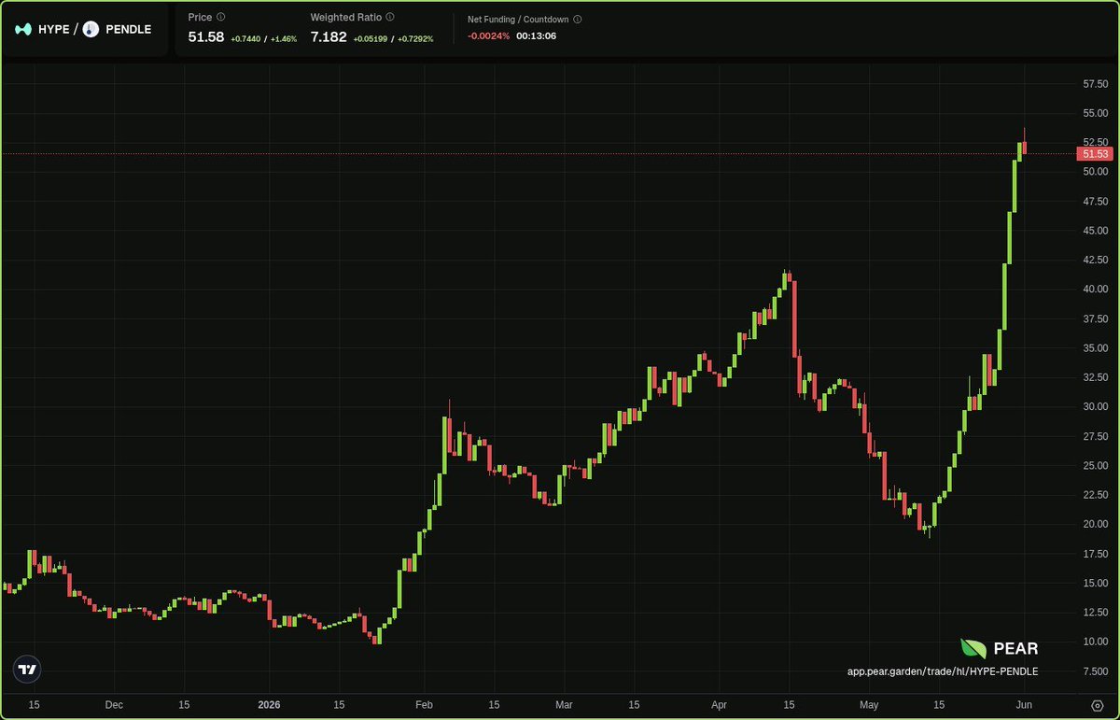Click the 57.50 price axis label
Viewport: 1120px width, 720px height.
1095,84
